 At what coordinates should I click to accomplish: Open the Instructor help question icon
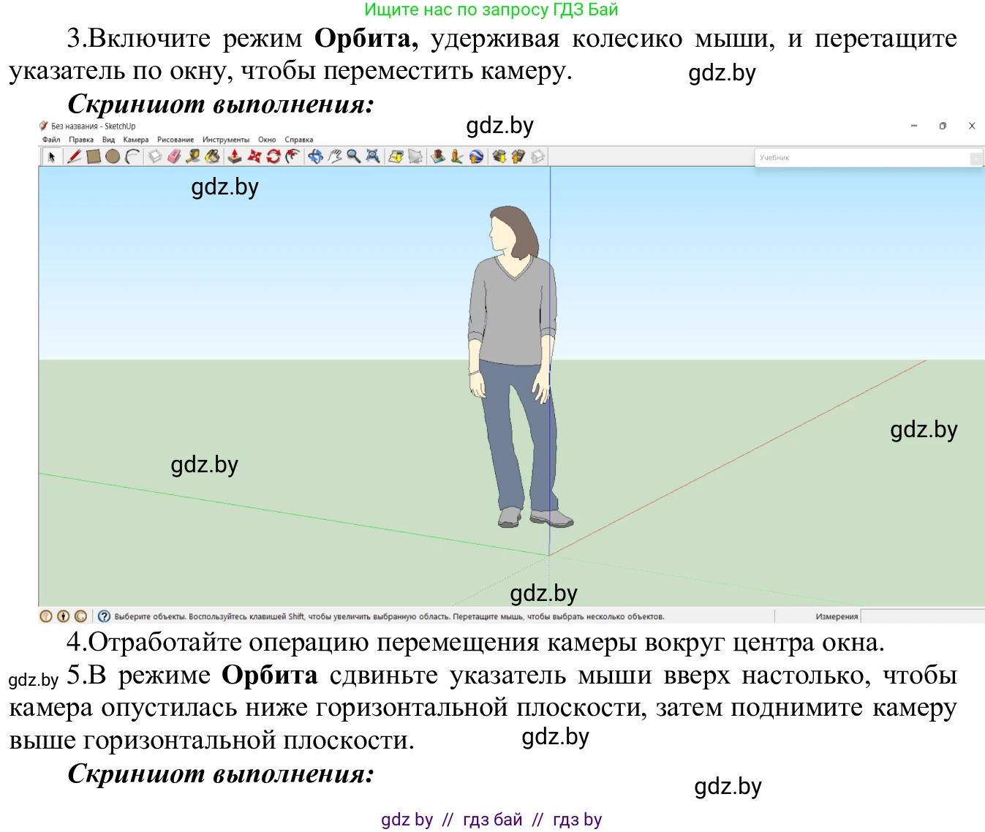point(104,616)
